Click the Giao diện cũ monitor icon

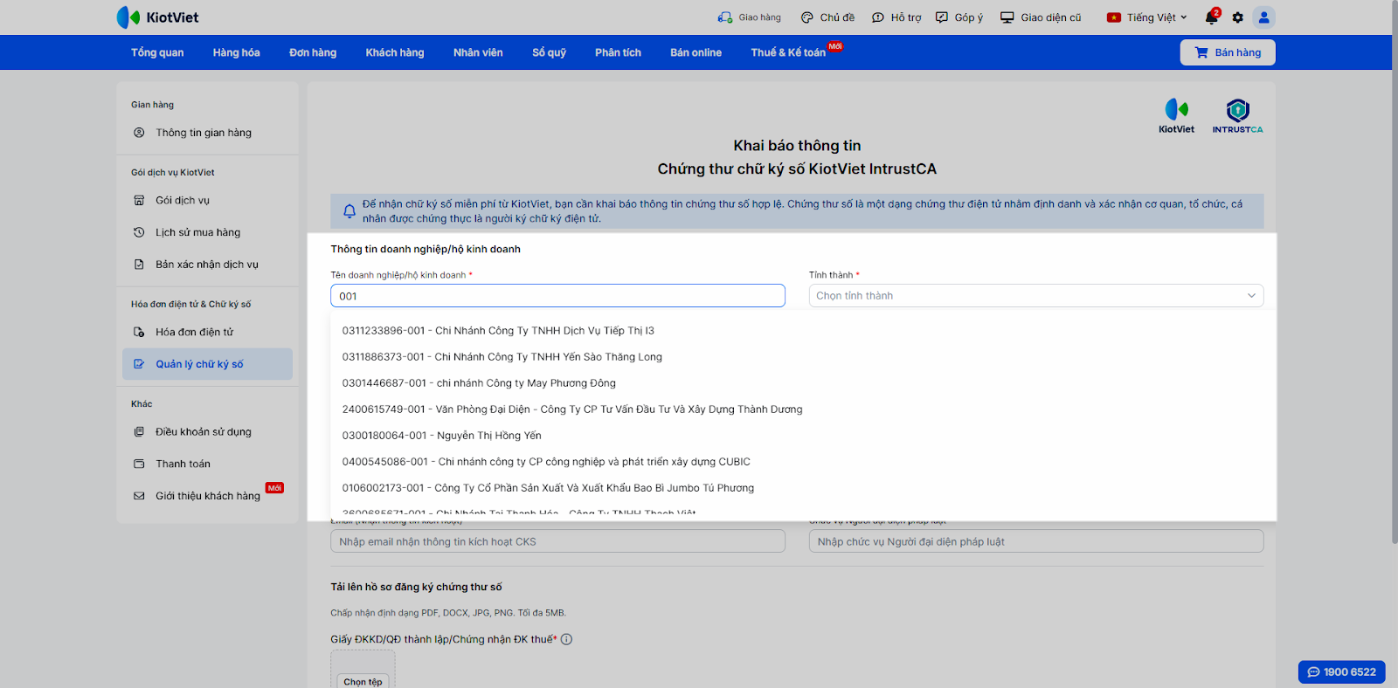click(x=1007, y=17)
